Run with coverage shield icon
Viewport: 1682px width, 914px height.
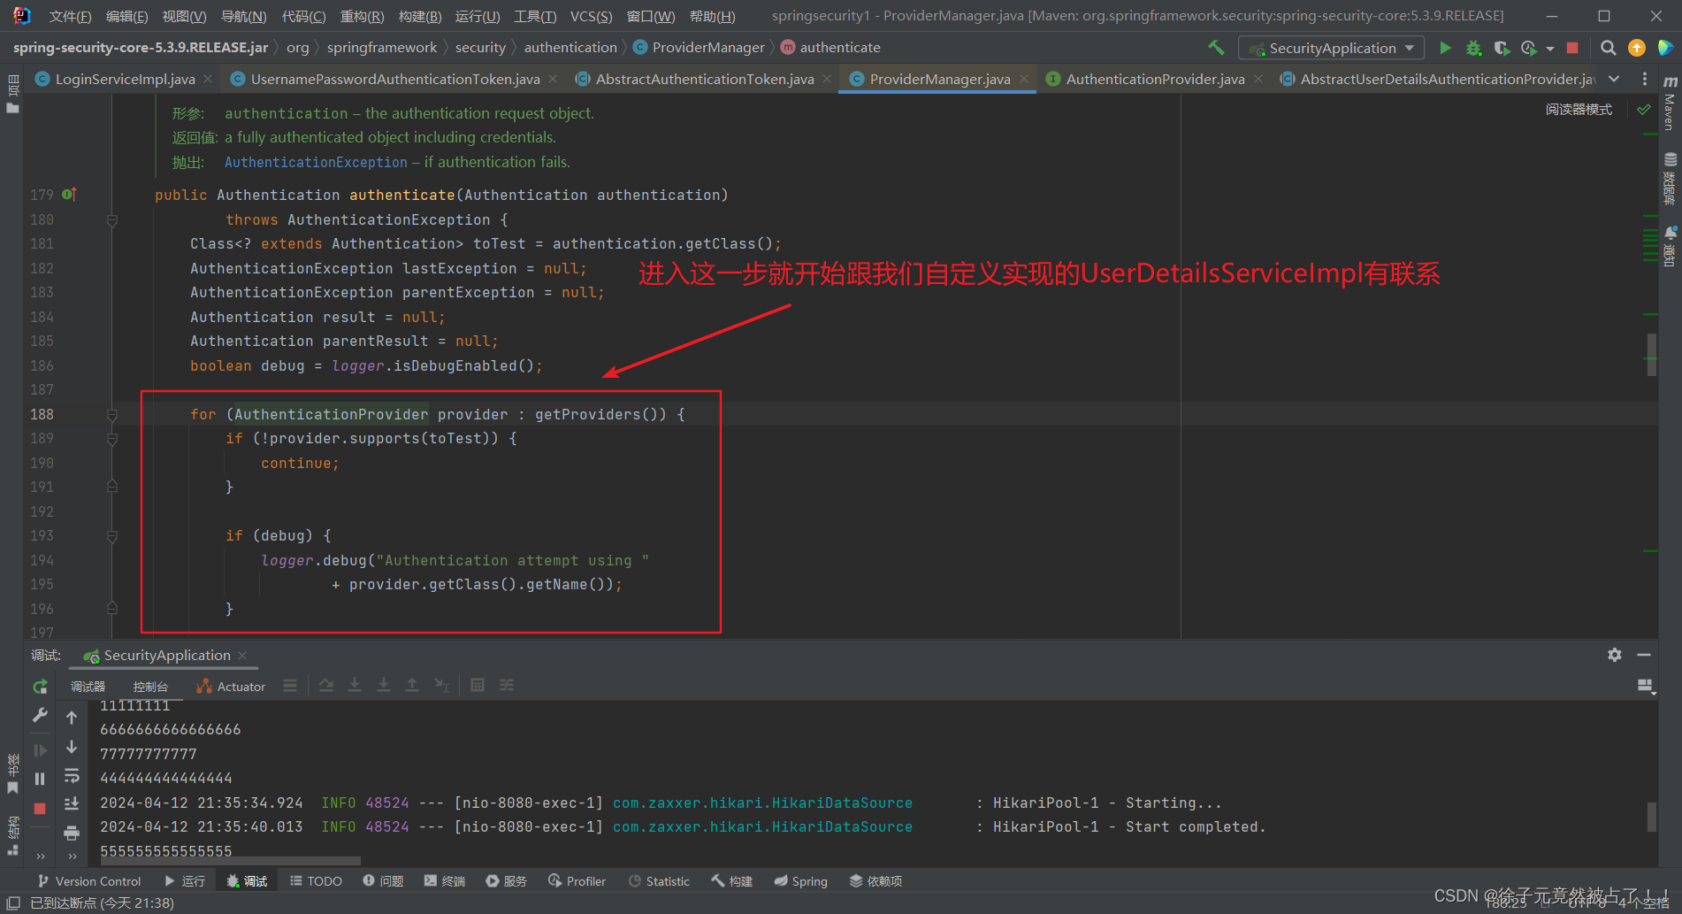1502,48
